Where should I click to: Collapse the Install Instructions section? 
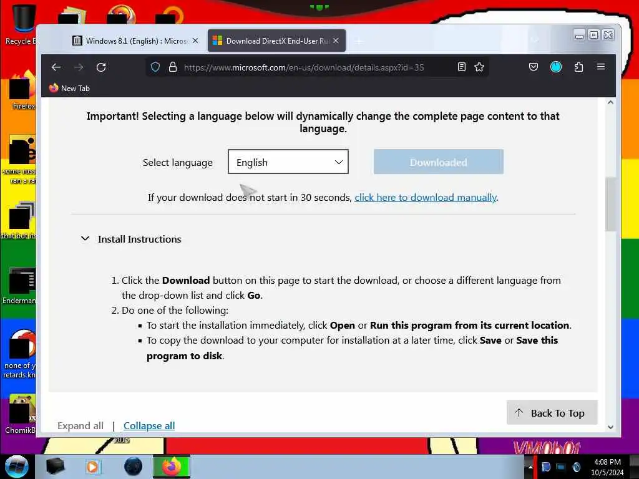(x=131, y=239)
